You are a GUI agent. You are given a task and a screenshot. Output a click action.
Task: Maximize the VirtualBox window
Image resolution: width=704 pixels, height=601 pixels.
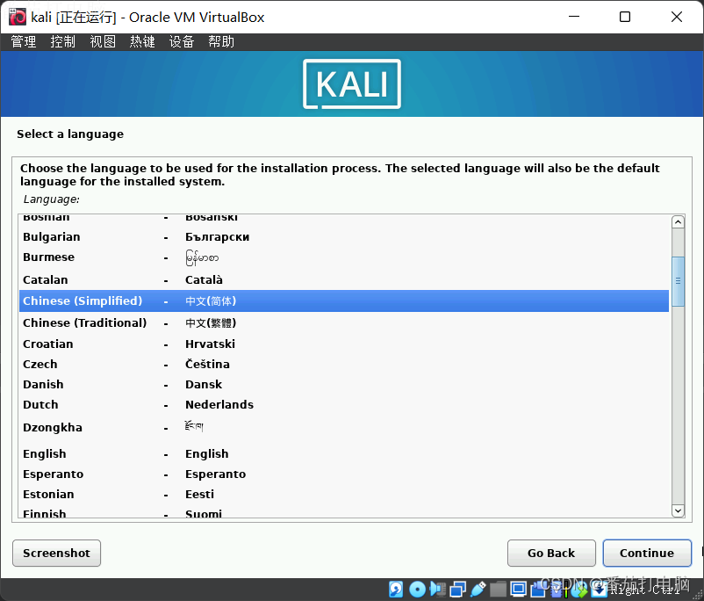pyautogui.click(x=625, y=17)
